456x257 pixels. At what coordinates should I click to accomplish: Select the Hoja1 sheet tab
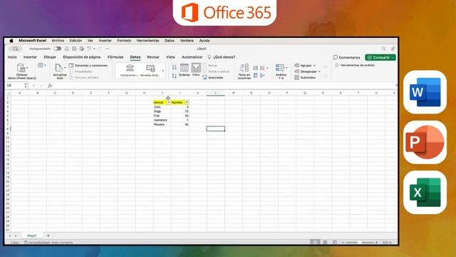tap(31, 236)
